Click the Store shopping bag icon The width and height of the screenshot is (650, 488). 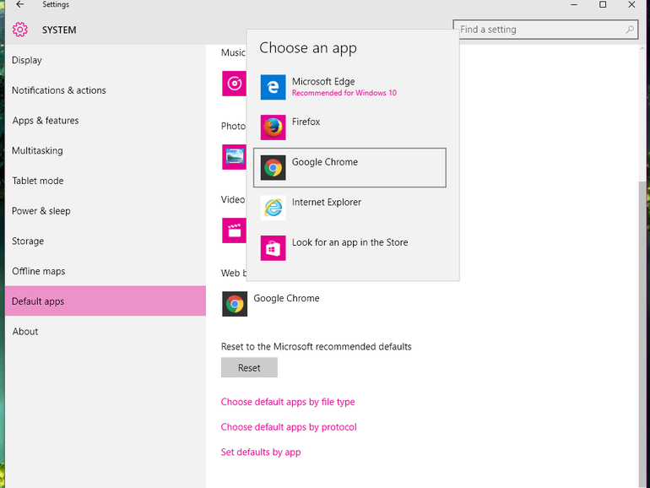[x=273, y=248]
